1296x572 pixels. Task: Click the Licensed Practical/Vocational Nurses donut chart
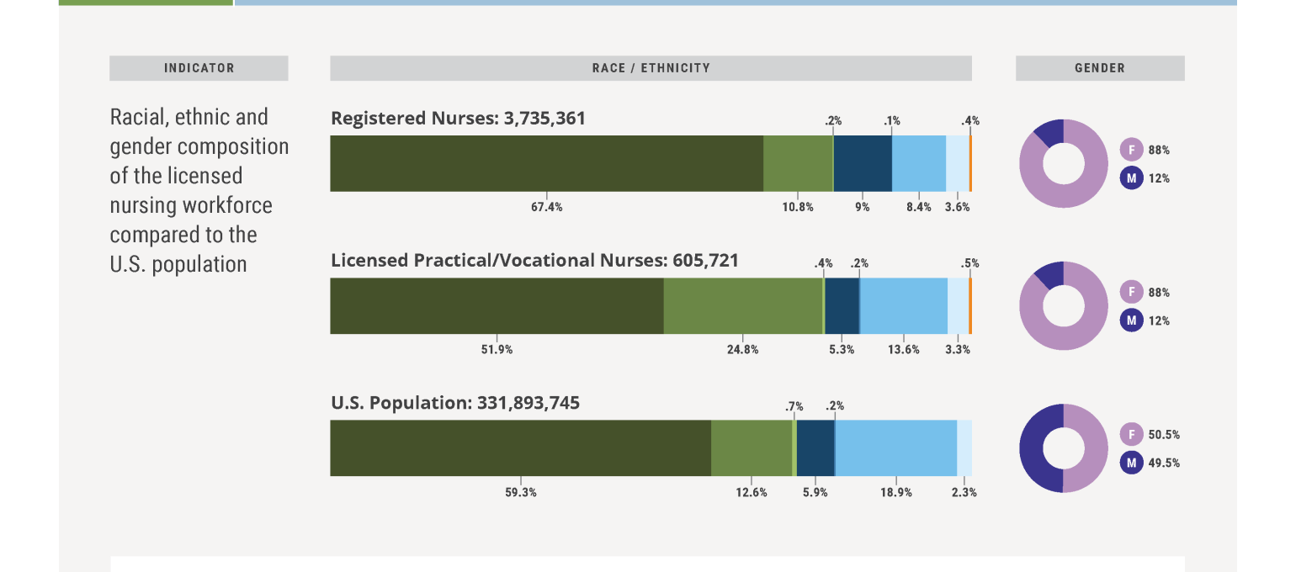(x=1063, y=306)
